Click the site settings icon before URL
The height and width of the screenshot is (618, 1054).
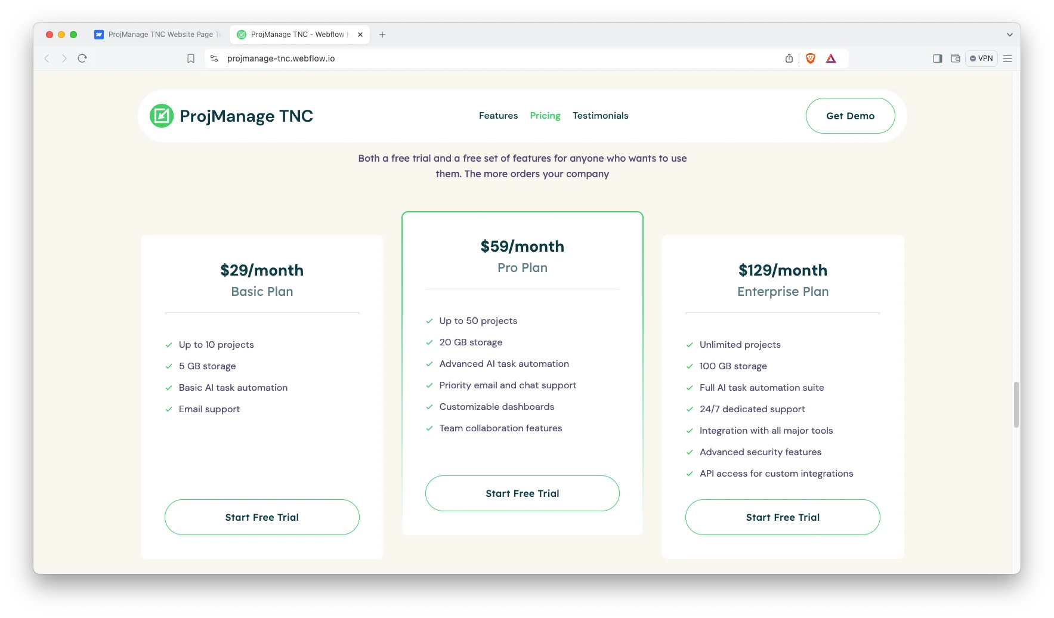tap(214, 58)
